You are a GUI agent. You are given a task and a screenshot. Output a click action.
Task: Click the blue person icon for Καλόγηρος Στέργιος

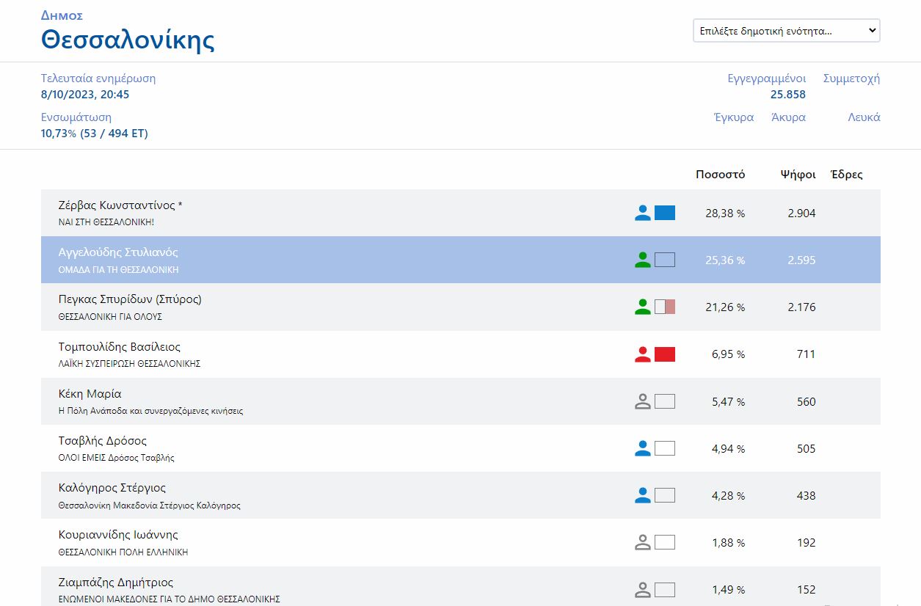point(642,495)
